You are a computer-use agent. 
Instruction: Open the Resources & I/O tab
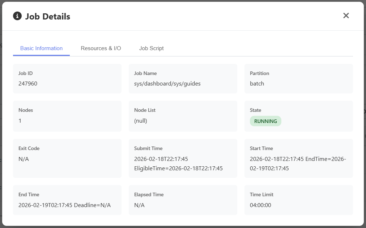point(101,48)
